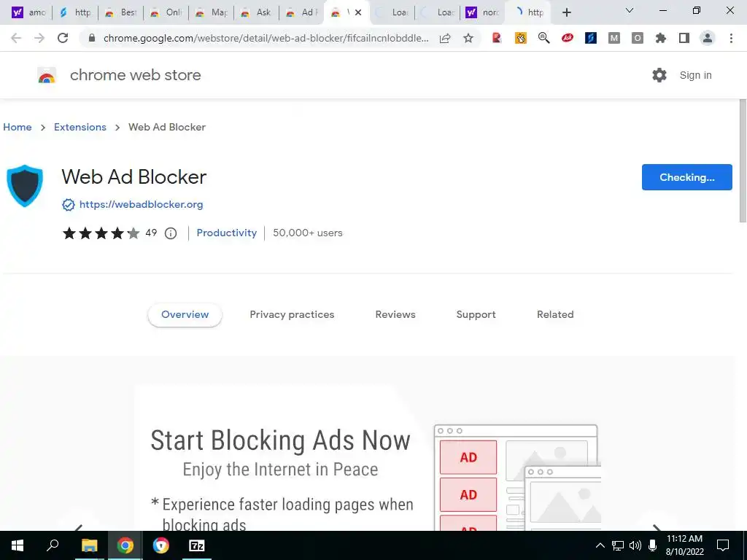Open the Windows notification center

pos(723,545)
